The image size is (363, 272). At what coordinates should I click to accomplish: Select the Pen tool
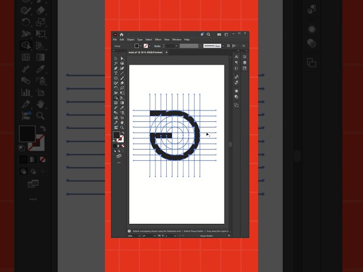point(116,69)
